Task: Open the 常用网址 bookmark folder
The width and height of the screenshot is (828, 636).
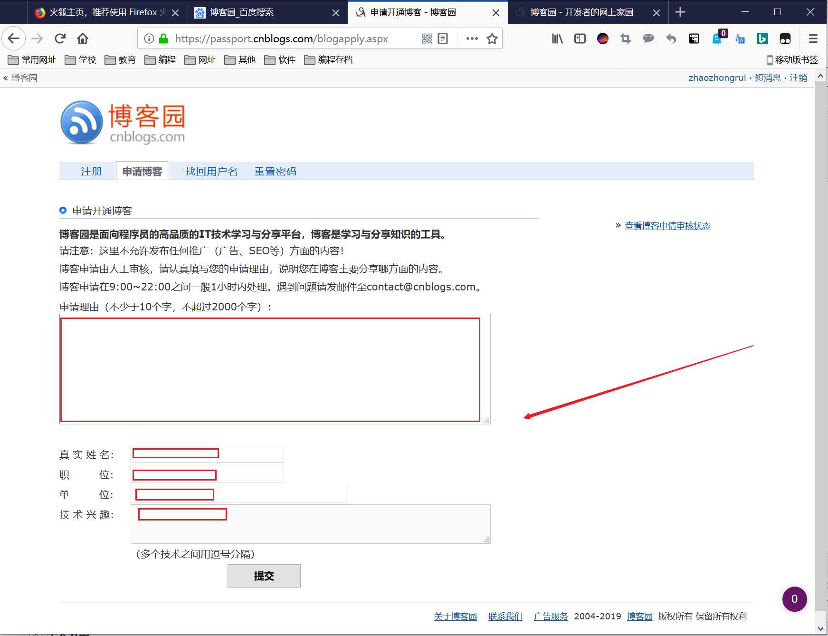Action: pyautogui.click(x=32, y=60)
